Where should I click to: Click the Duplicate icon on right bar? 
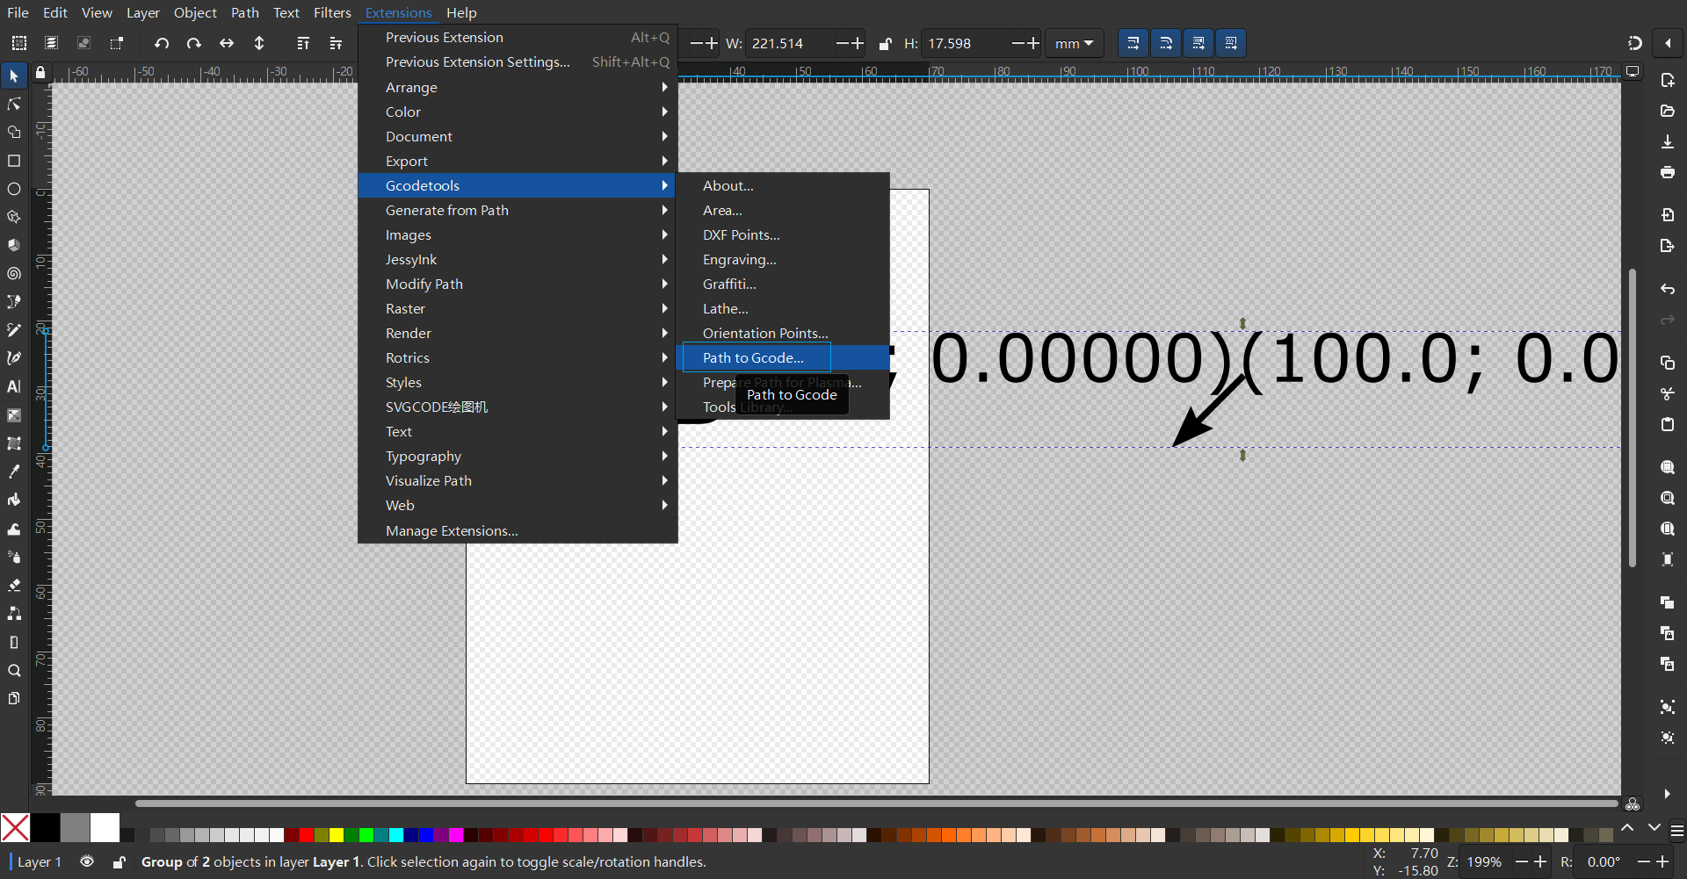(1668, 602)
